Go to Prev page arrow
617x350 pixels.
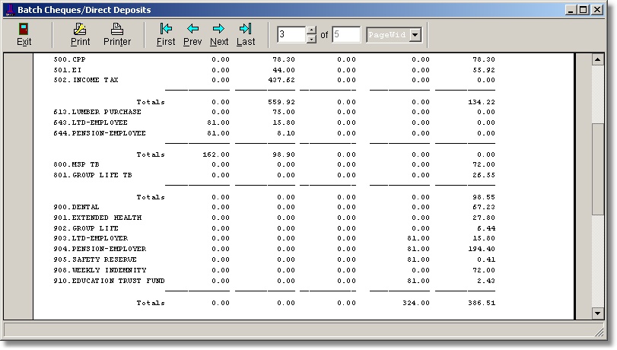tap(192, 28)
